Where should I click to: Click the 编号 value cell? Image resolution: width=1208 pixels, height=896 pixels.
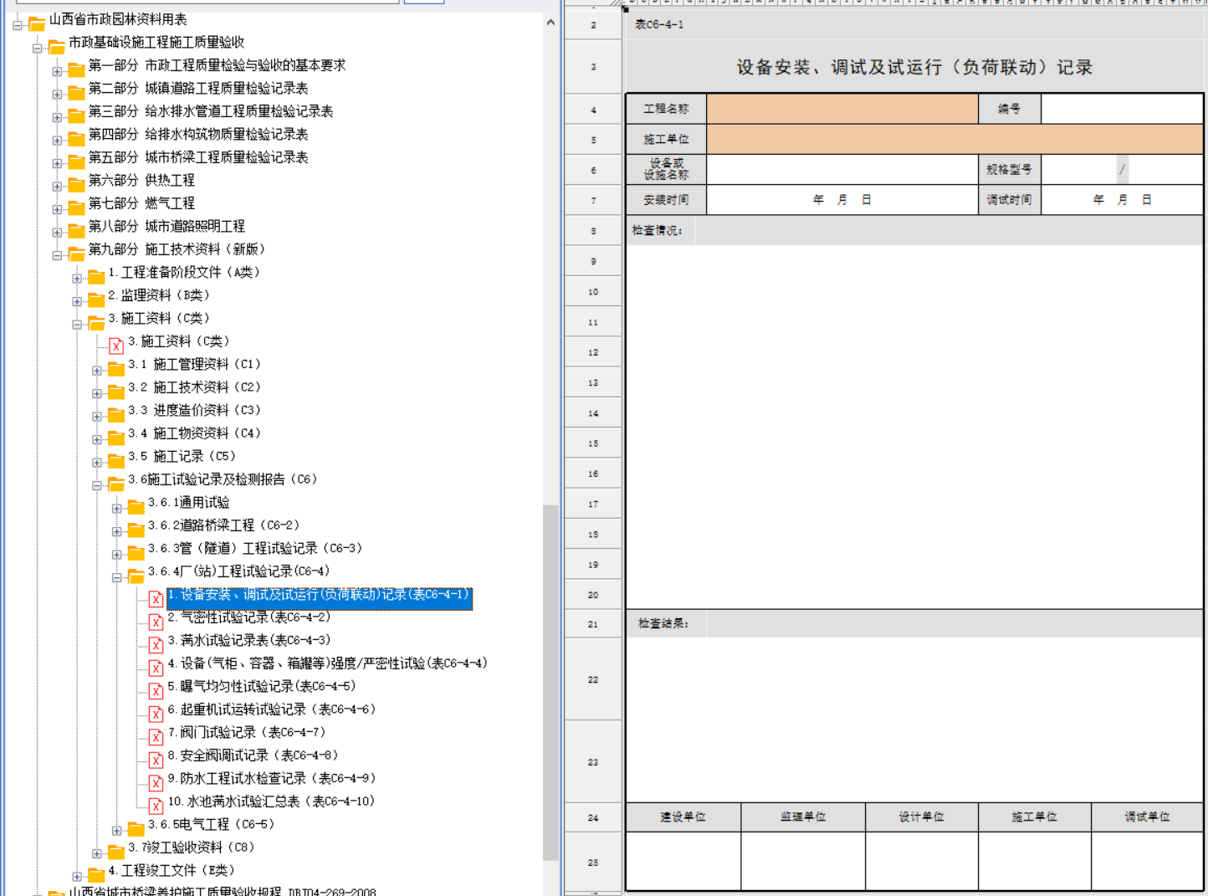pos(1121,109)
